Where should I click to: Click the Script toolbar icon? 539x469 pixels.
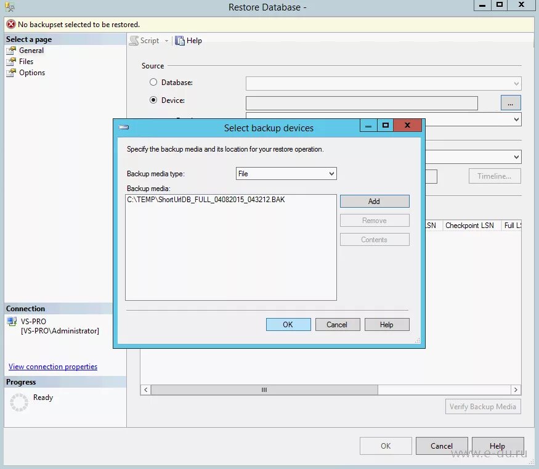(134, 41)
